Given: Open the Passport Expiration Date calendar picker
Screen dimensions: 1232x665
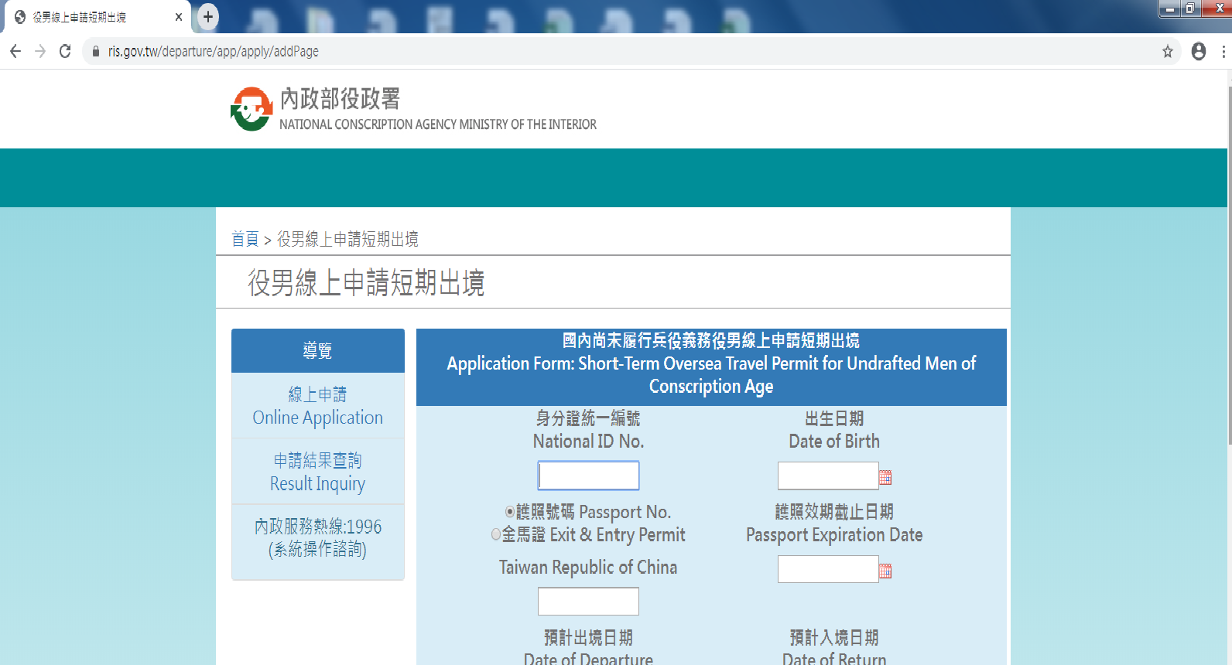Looking at the screenshot, I should (885, 571).
